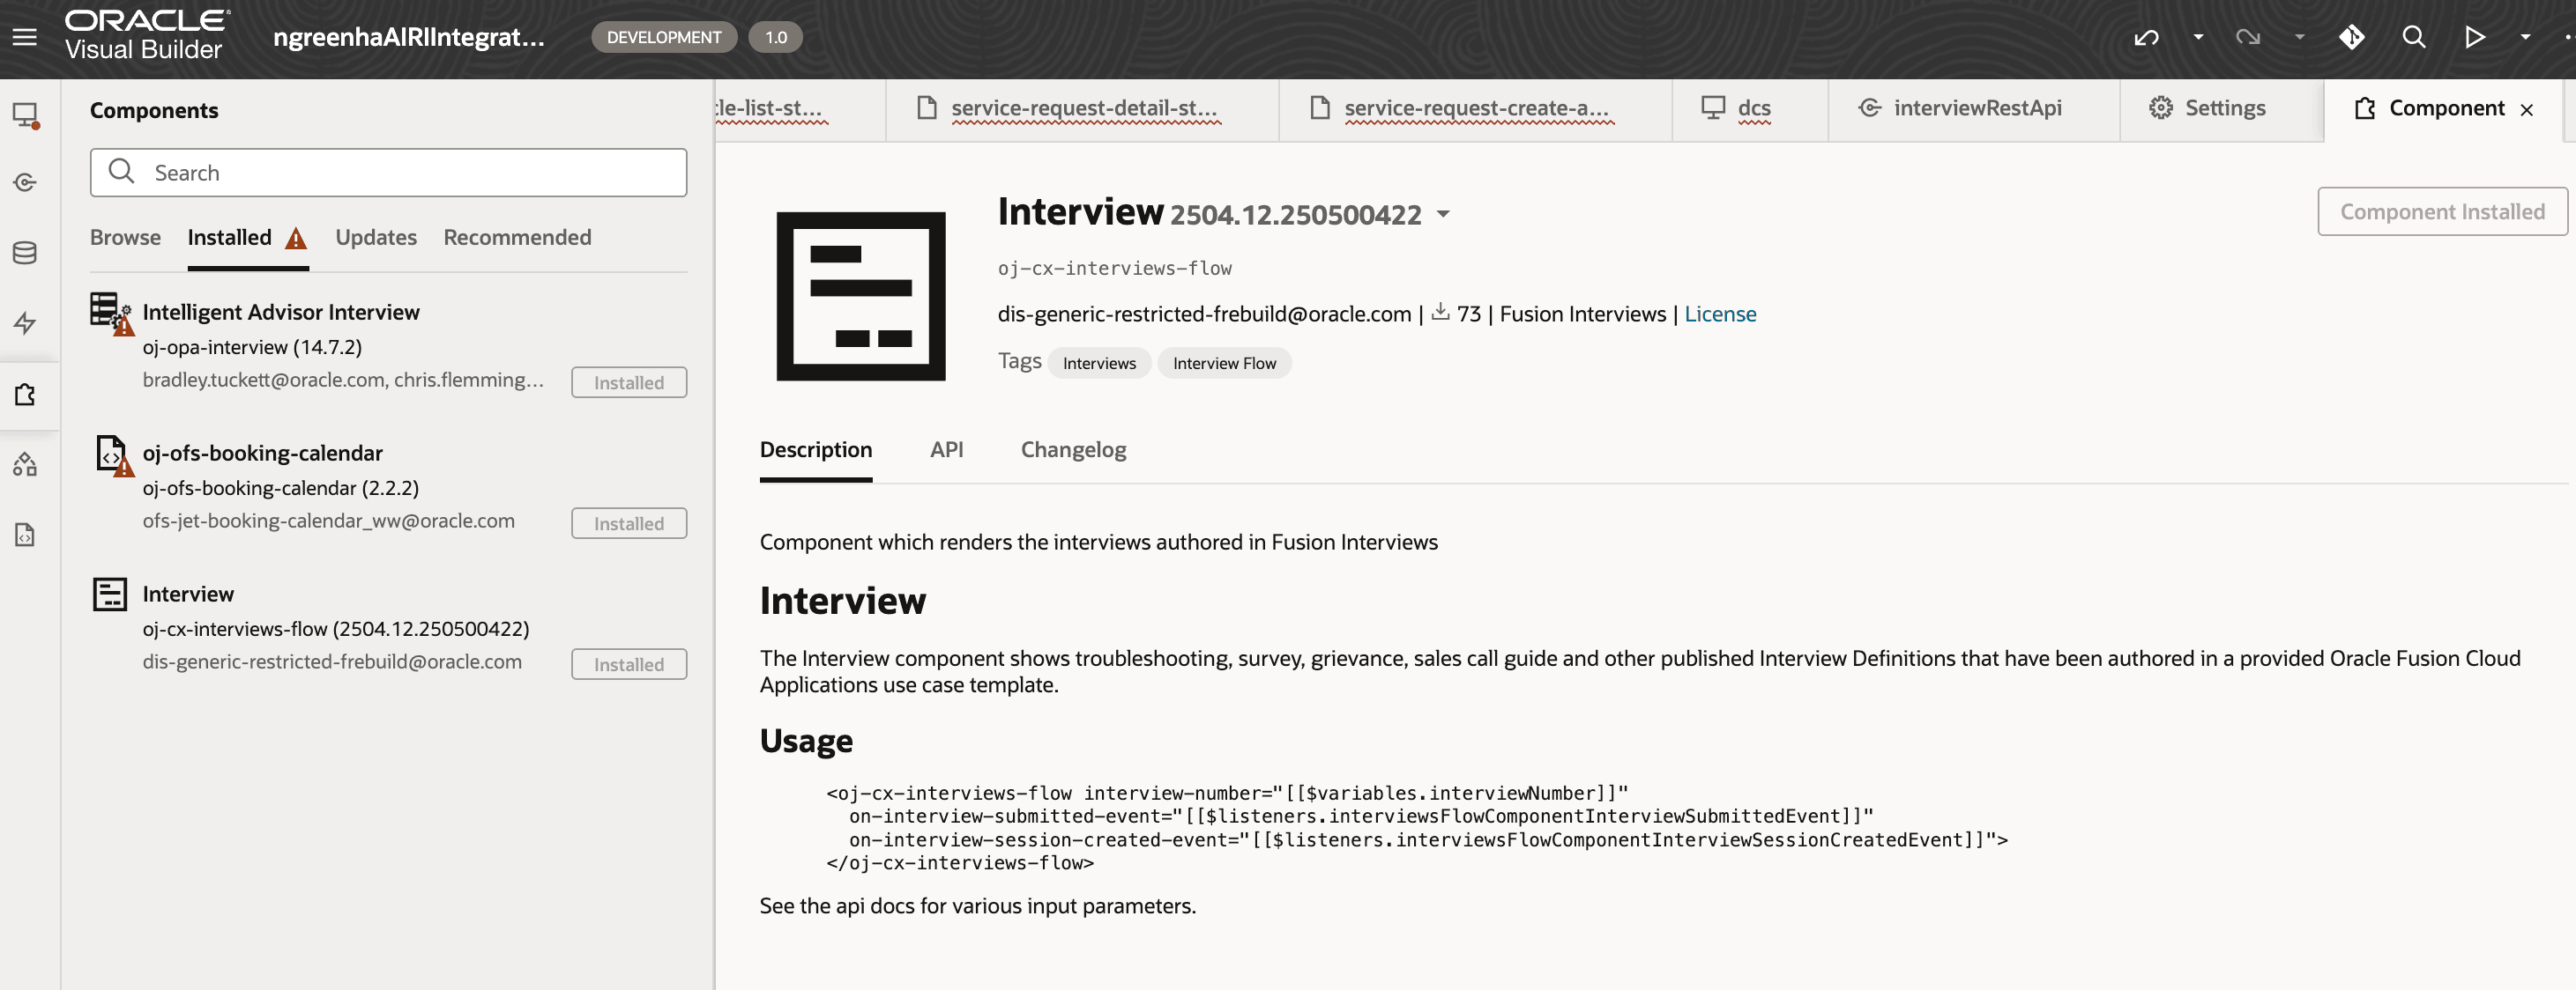The width and height of the screenshot is (2576, 990).
Task: Open the Source file icon in sidebar
Action: coord(25,535)
